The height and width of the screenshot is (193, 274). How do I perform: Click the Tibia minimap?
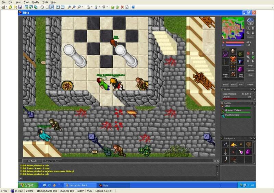tap(233, 28)
